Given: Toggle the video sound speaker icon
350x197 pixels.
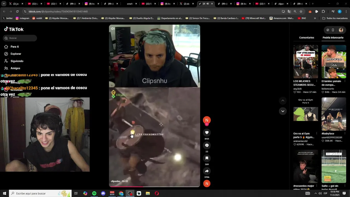Looking at the screenshot, I should pyautogui.click(x=113, y=29).
